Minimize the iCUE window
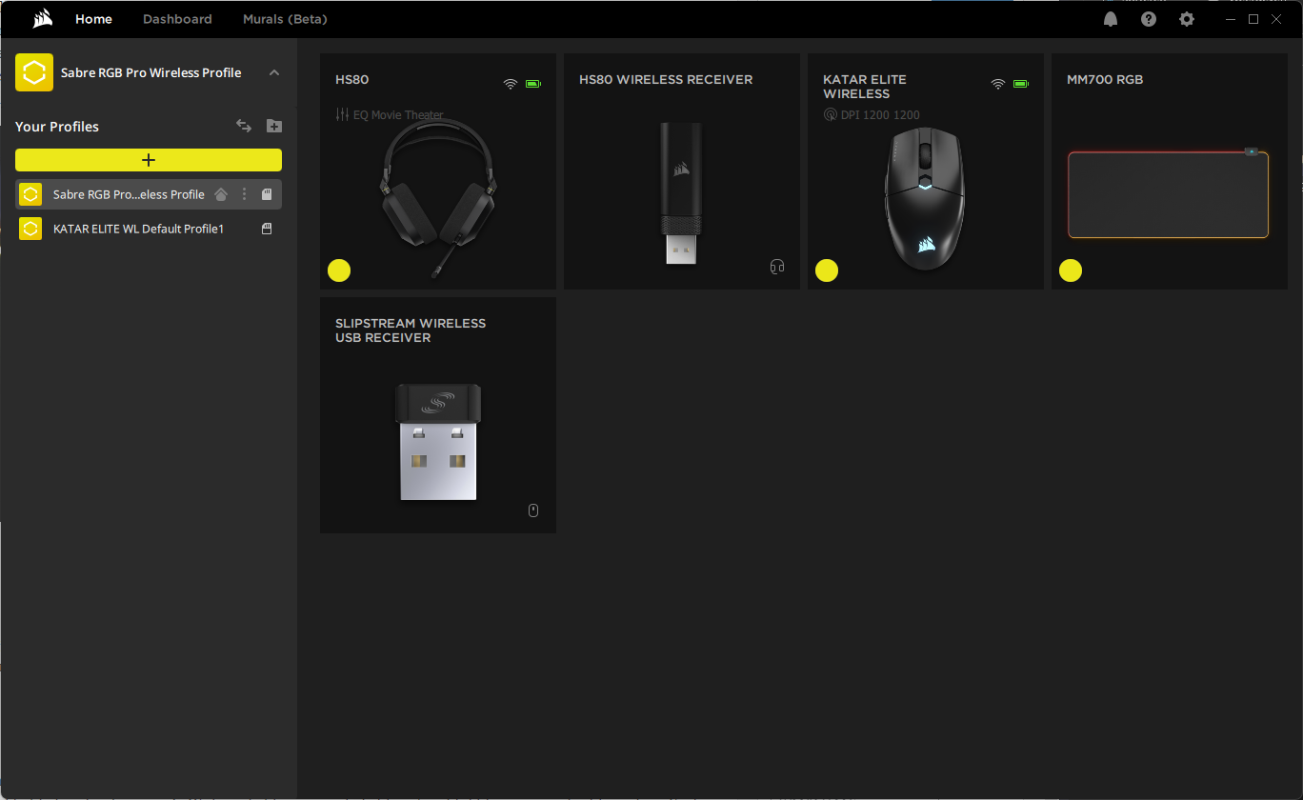The image size is (1303, 800). tap(1231, 19)
